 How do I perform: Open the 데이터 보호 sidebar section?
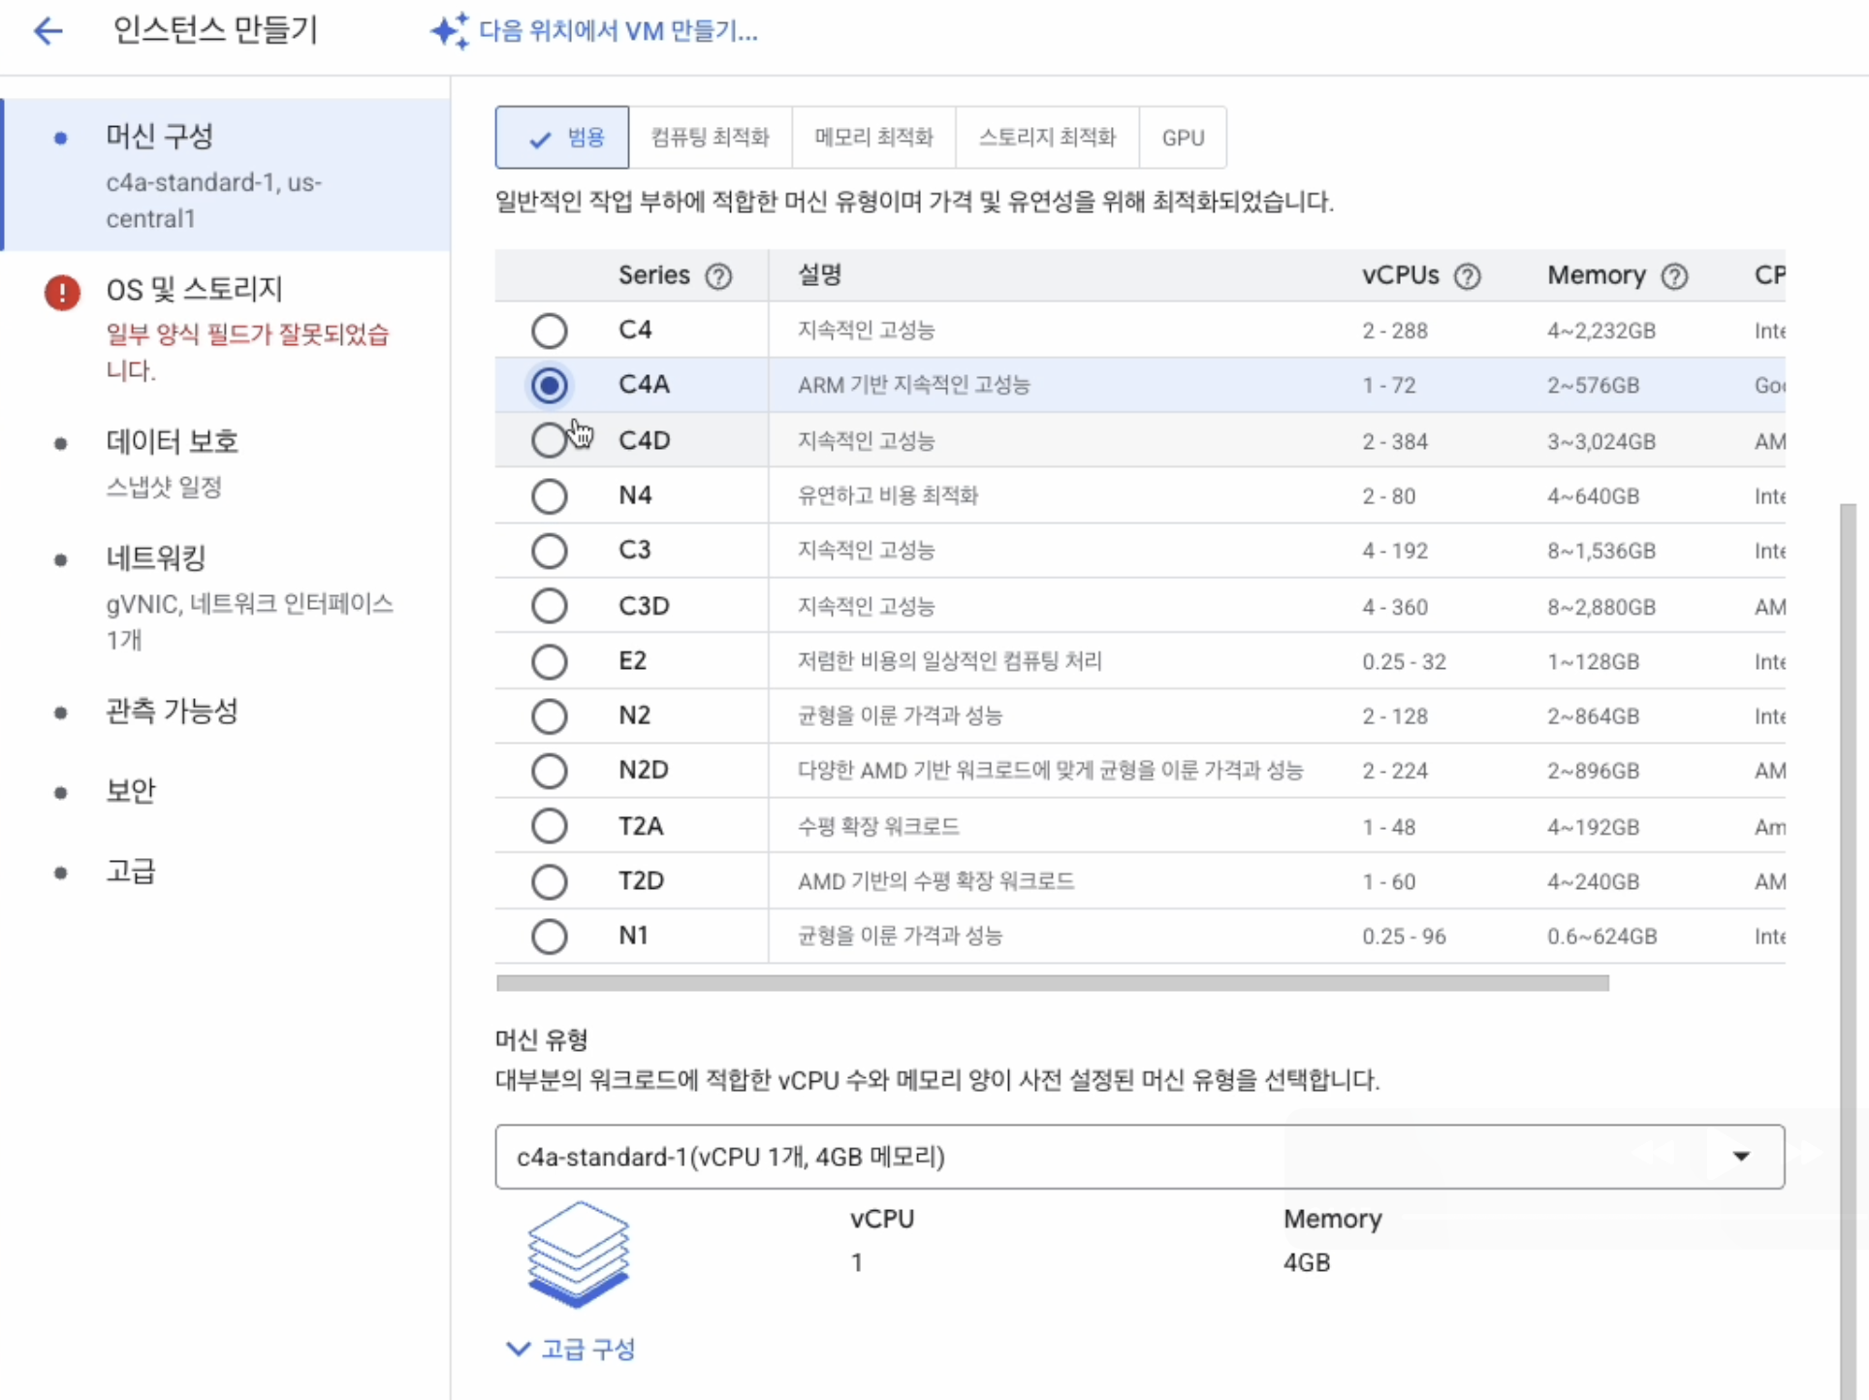click(227, 461)
